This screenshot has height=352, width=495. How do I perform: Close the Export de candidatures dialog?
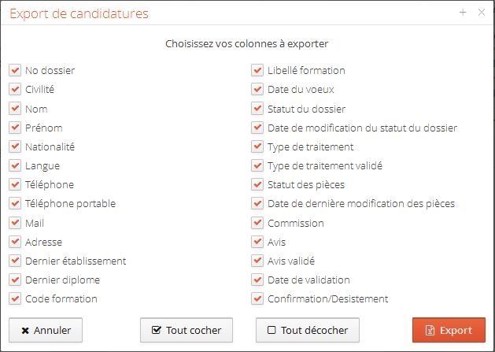482,13
